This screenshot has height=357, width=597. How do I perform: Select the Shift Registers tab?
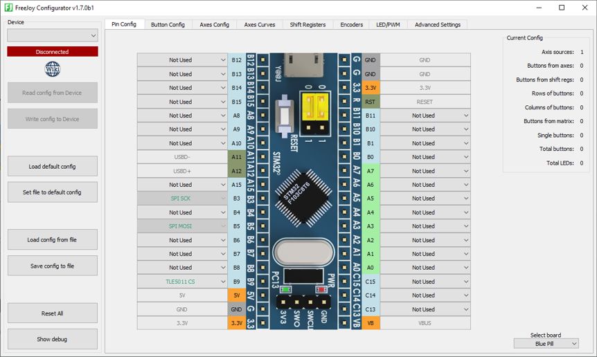(308, 25)
